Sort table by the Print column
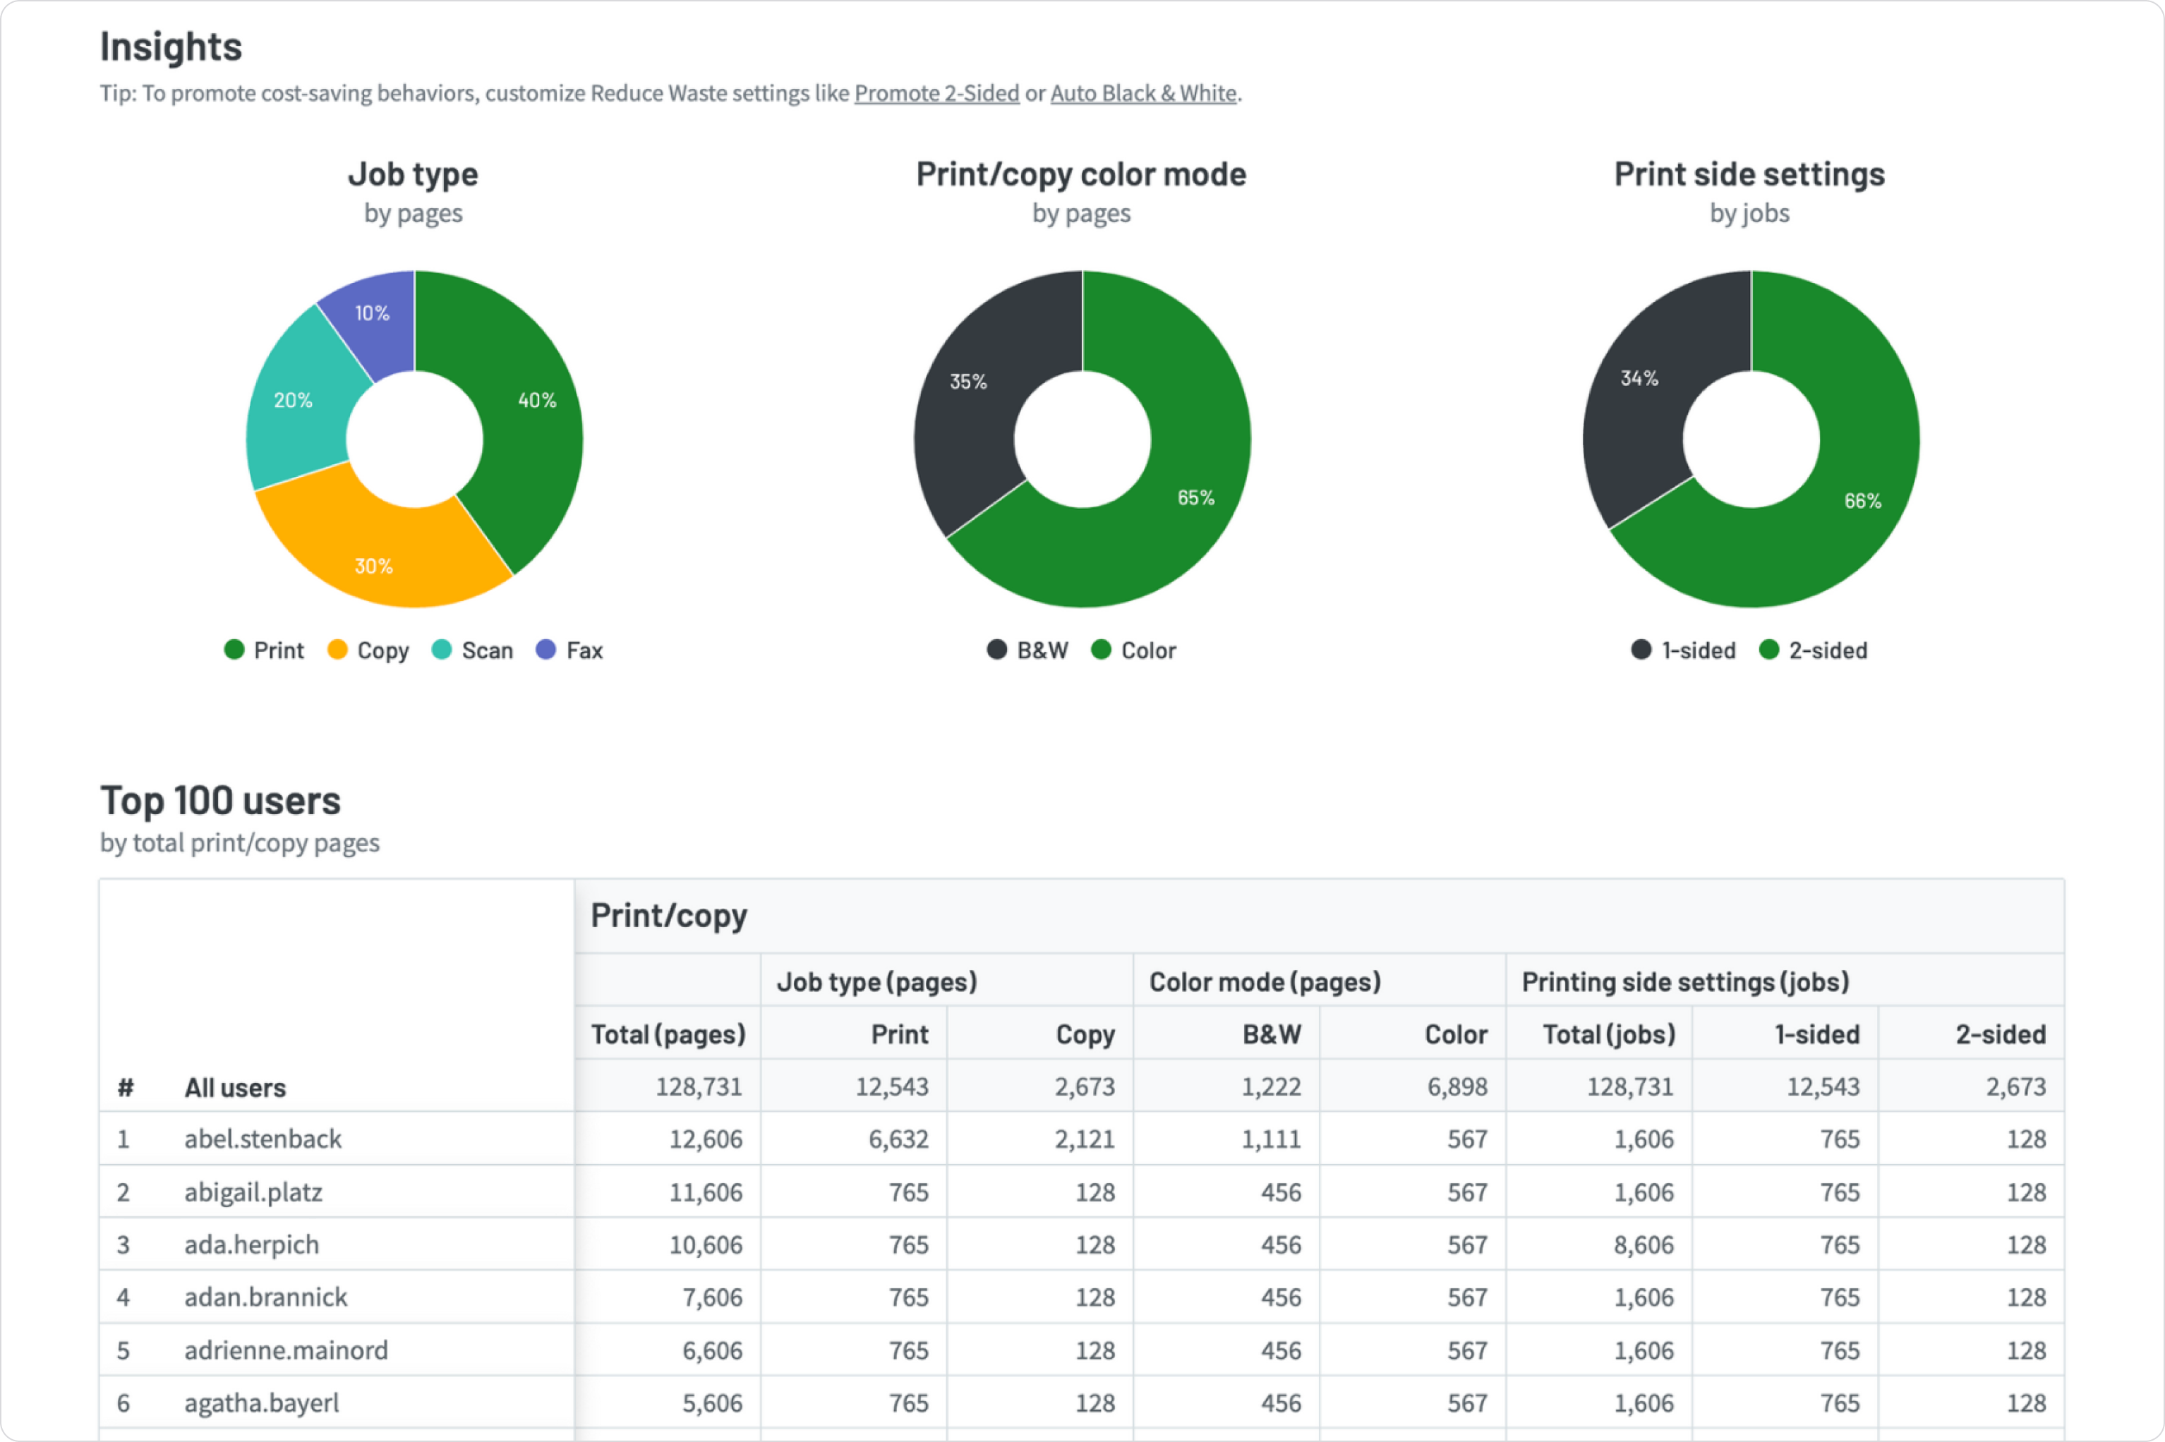The image size is (2165, 1442). point(900,1034)
